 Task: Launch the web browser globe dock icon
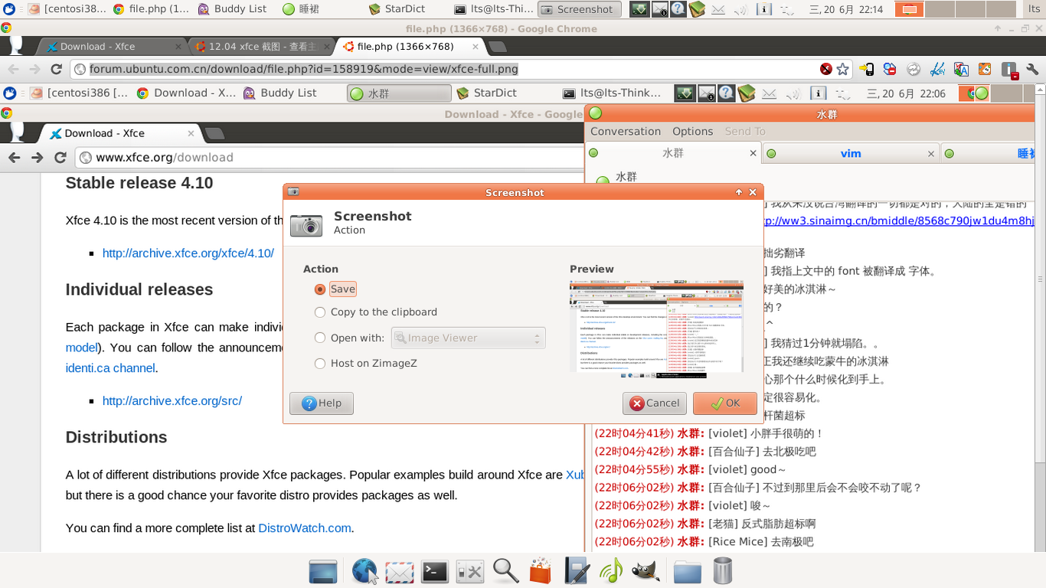pos(364,571)
